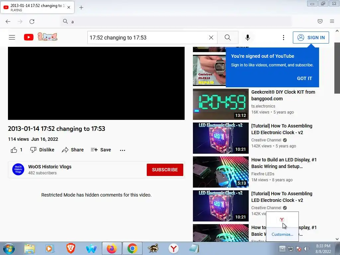The image size is (340, 255).
Task: Click Customize... in tray popup
Action: click(x=282, y=234)
